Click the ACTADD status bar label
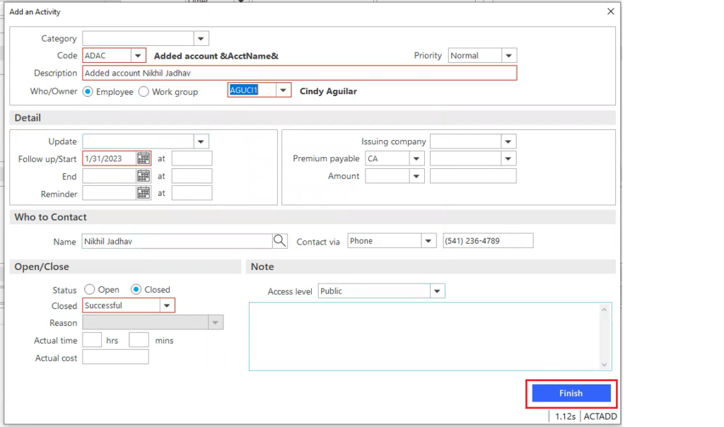 click(600, 416)
